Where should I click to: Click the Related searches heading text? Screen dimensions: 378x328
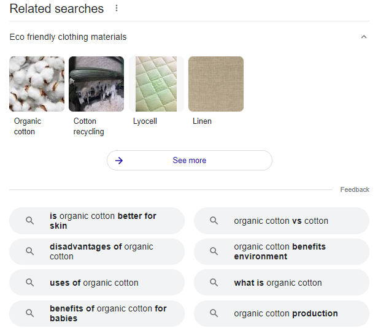coord(56,9)
